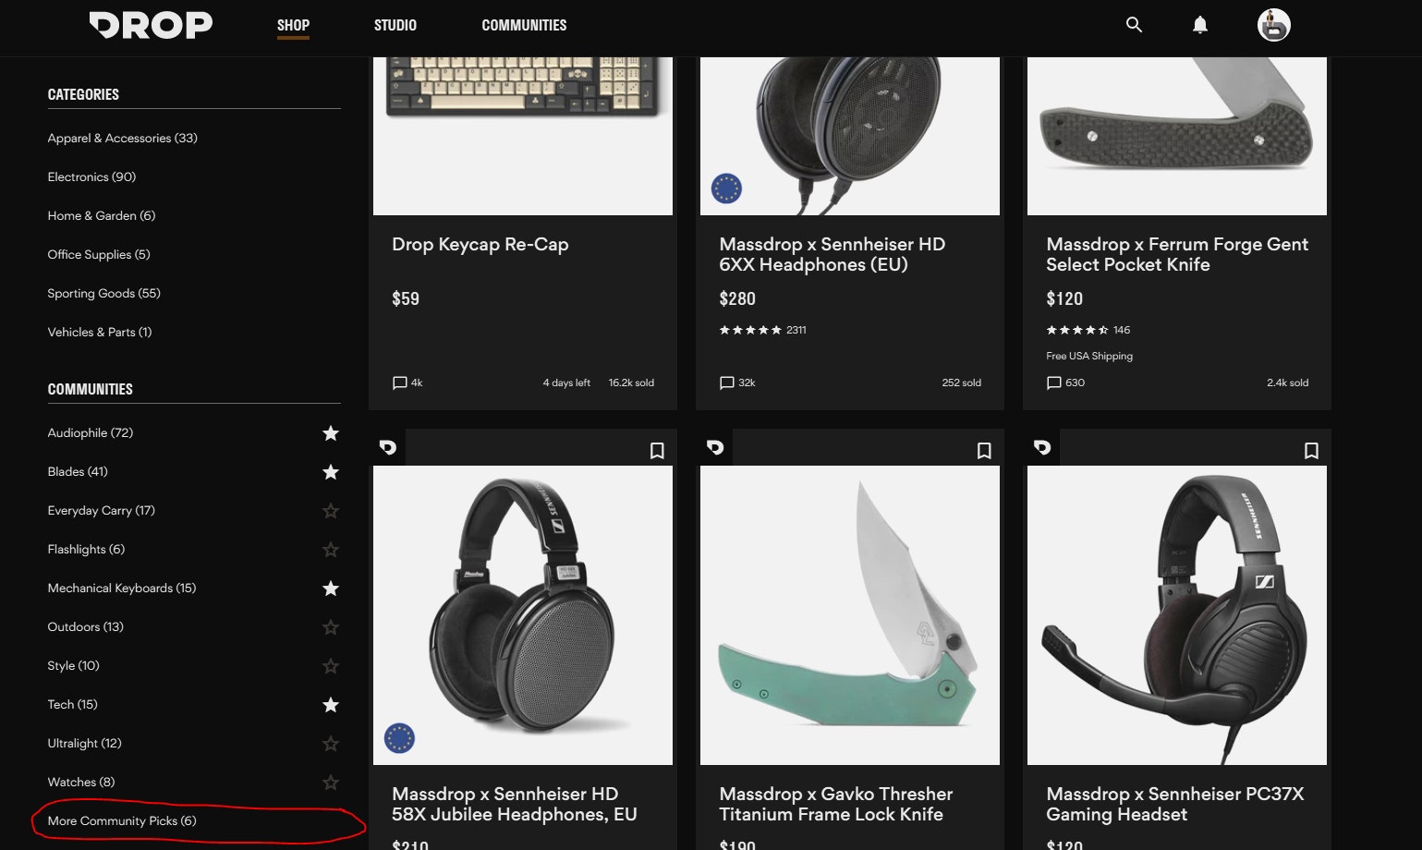Click the Drop logo in header

pos(151,25)
